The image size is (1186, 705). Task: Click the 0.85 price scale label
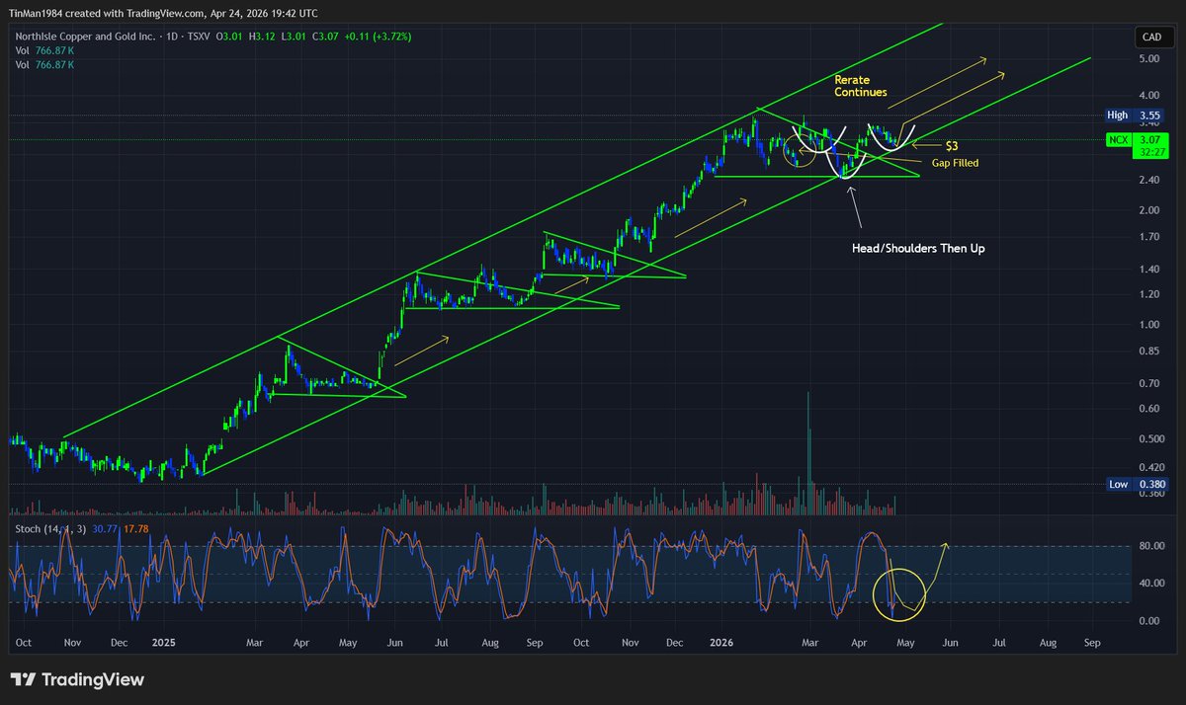click(1147, 351)
